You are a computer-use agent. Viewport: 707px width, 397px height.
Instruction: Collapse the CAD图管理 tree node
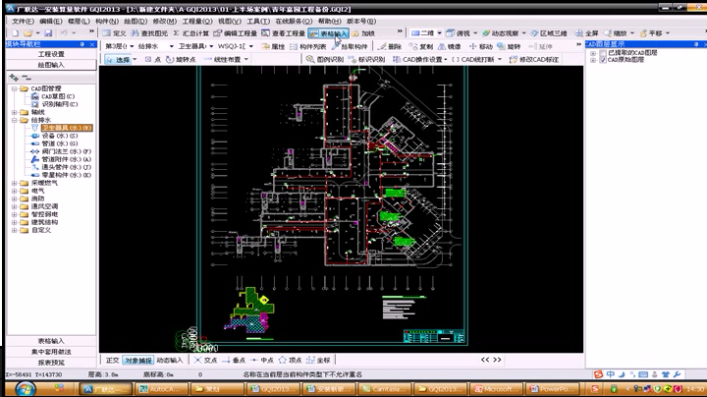click(15, 88)
